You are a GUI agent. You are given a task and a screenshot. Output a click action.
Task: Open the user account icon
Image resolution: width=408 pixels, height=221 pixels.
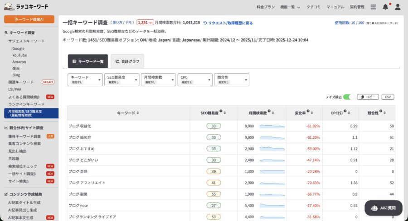pyautogui.click(x=398, y=7)
